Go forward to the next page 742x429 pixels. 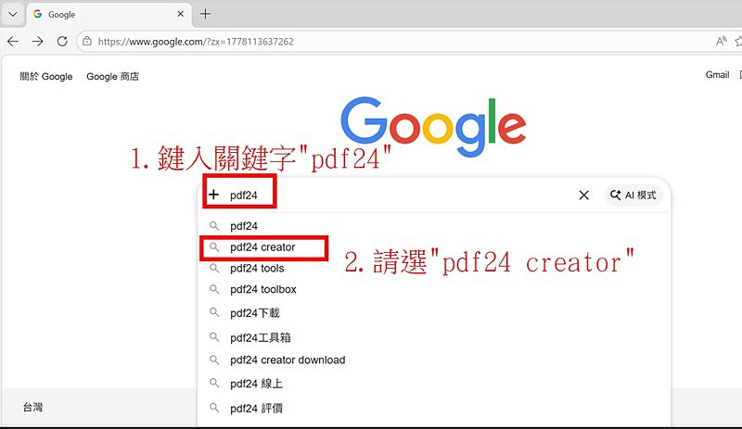37,42
